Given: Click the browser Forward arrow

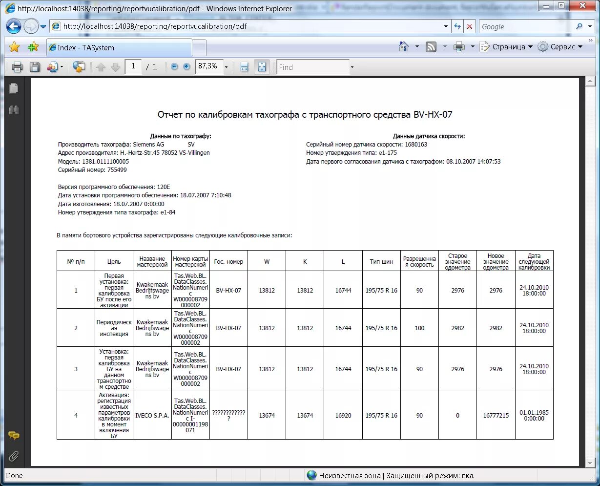Looking at the screenshot, I should 31,26.
